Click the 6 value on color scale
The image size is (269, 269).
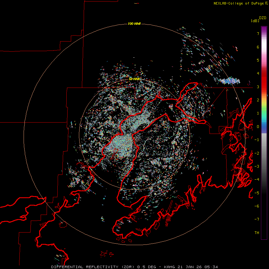(258, 47)
